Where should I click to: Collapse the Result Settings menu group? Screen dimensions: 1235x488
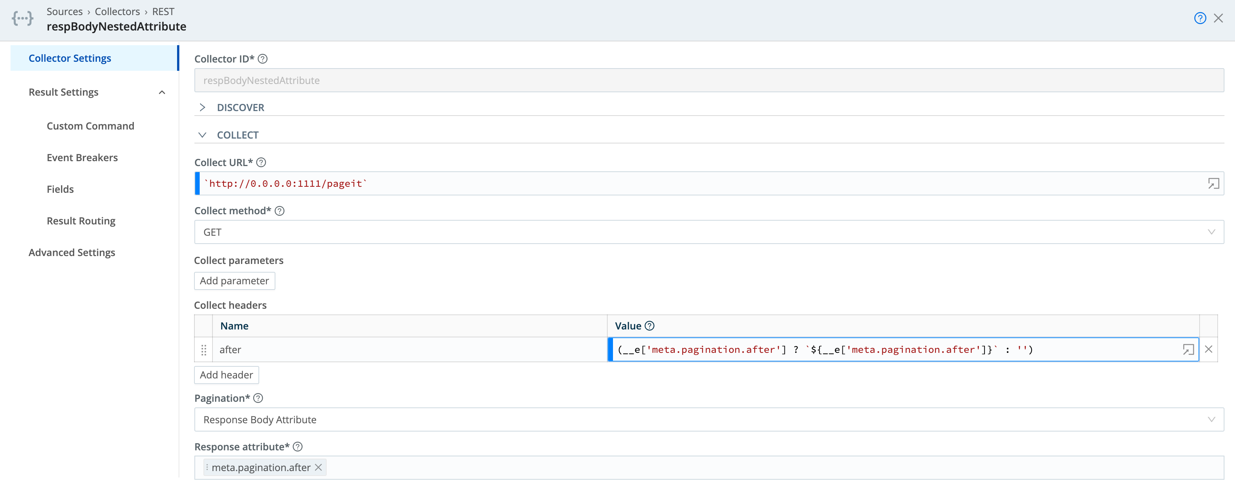click(x=162, y=92)
